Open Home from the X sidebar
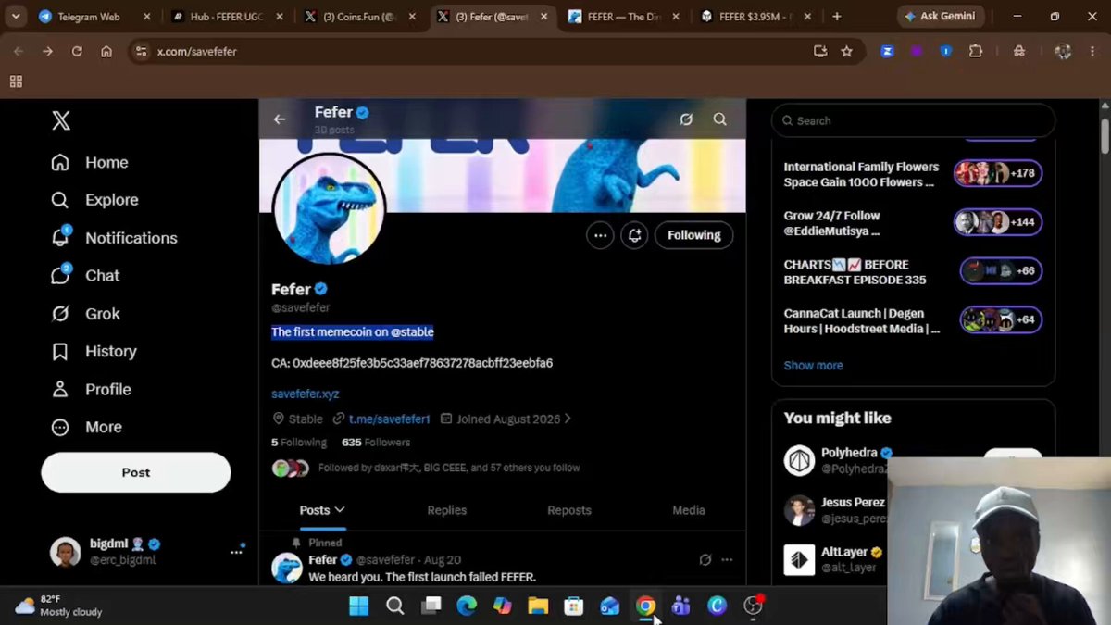 point(90,162)
